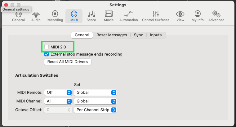Screen dimensions: 236x127
Task: Uncheck External stop message ends recording
Action: 47,54
